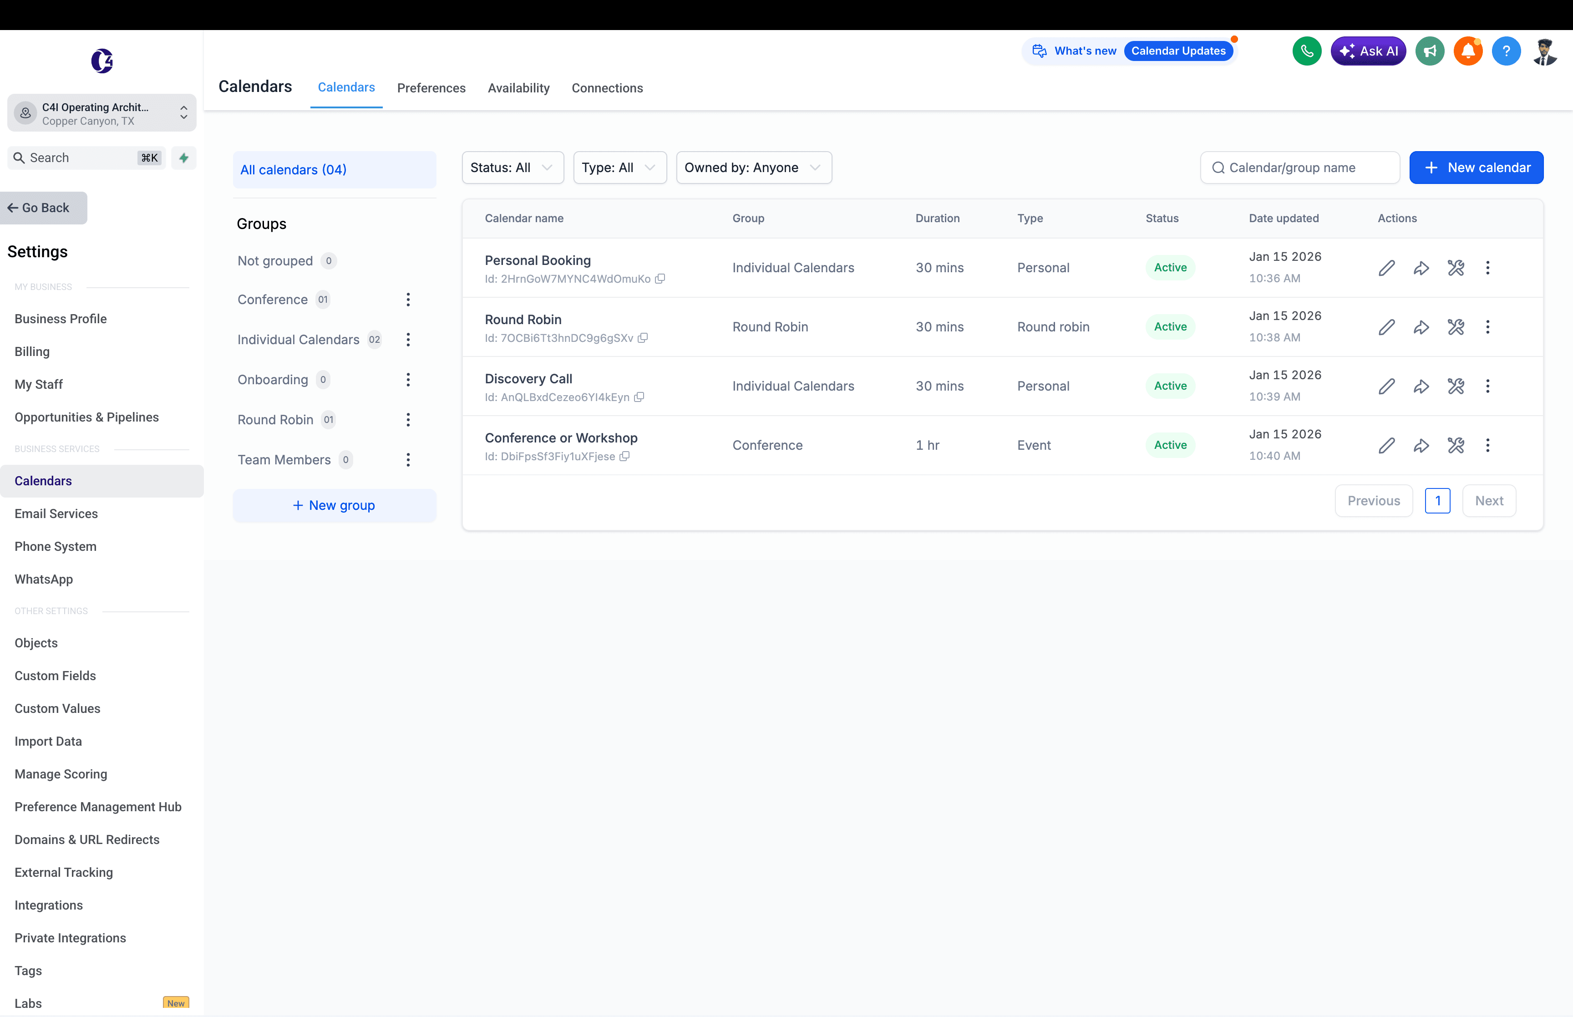Open more options for Round Robin calendar row

(x=1487, y=327)
